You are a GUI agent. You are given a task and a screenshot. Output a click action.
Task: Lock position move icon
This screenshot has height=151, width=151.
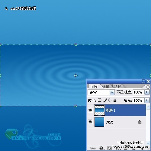pyautogui.click(x=110, y=100)
